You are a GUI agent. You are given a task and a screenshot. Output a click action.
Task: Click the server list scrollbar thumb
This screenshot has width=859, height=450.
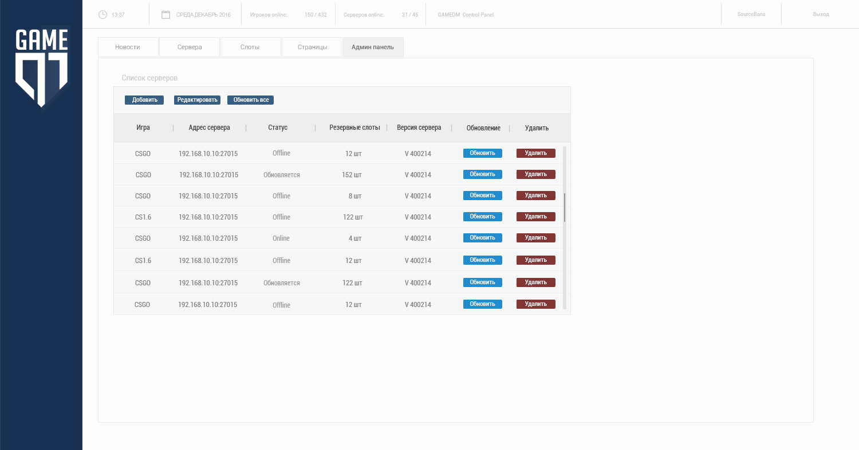click(x=565, y=208)
